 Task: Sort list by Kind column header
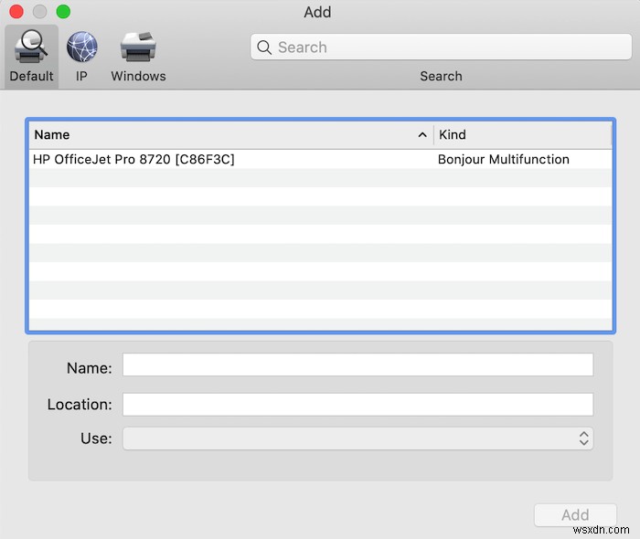(523, 135)
